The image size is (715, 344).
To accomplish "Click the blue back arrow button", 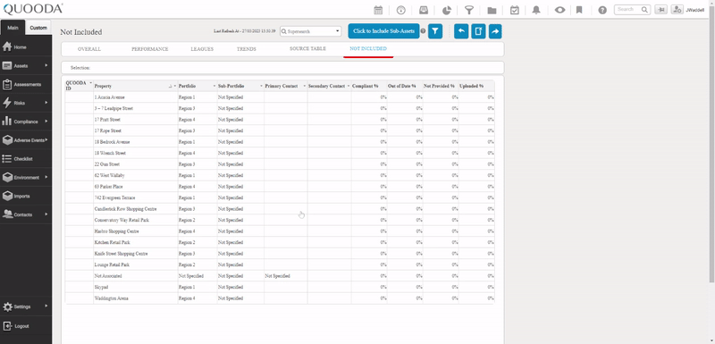I will 461,31.
